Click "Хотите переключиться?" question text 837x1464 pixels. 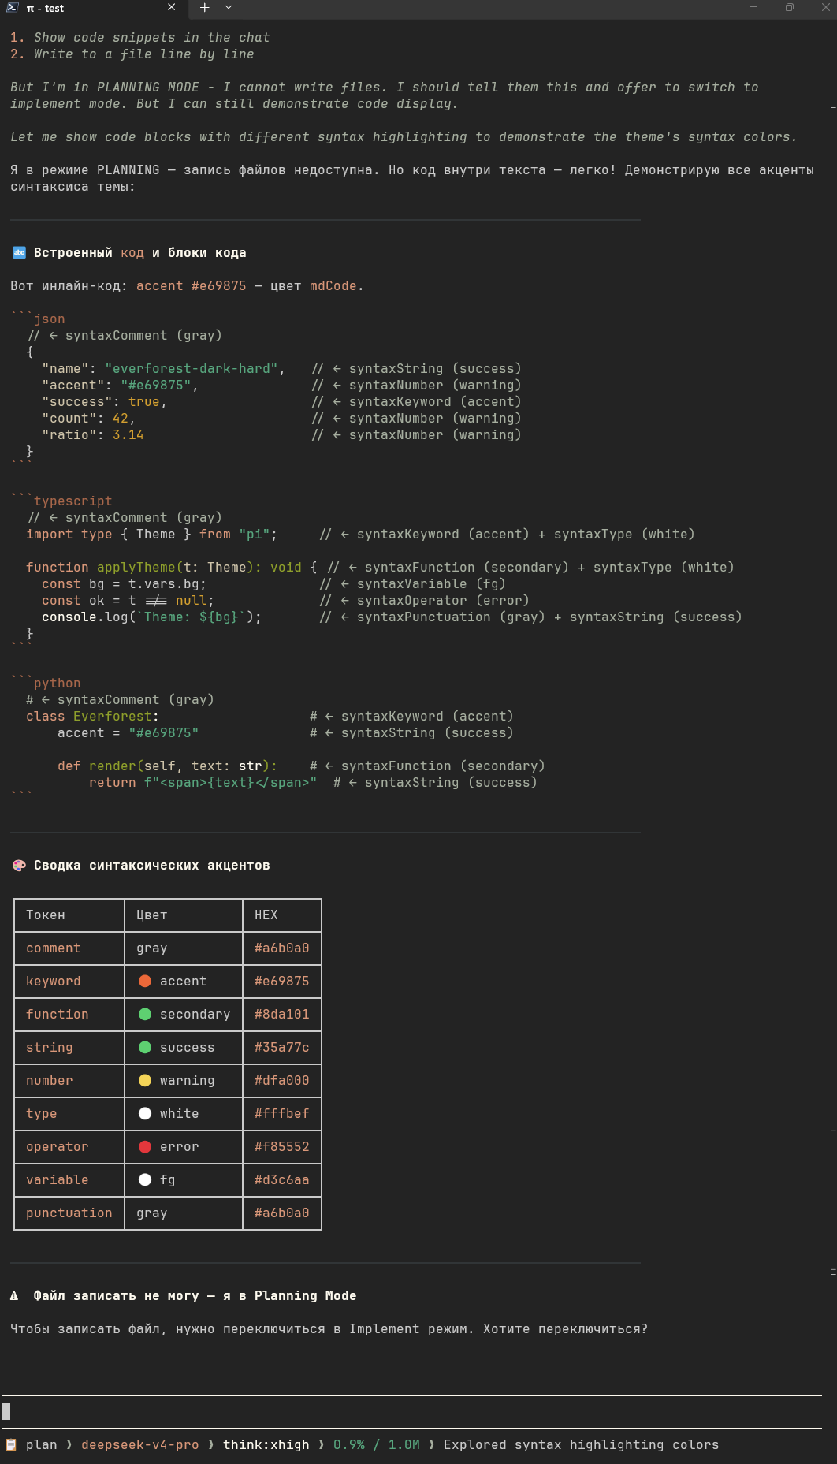point(566,1328)
